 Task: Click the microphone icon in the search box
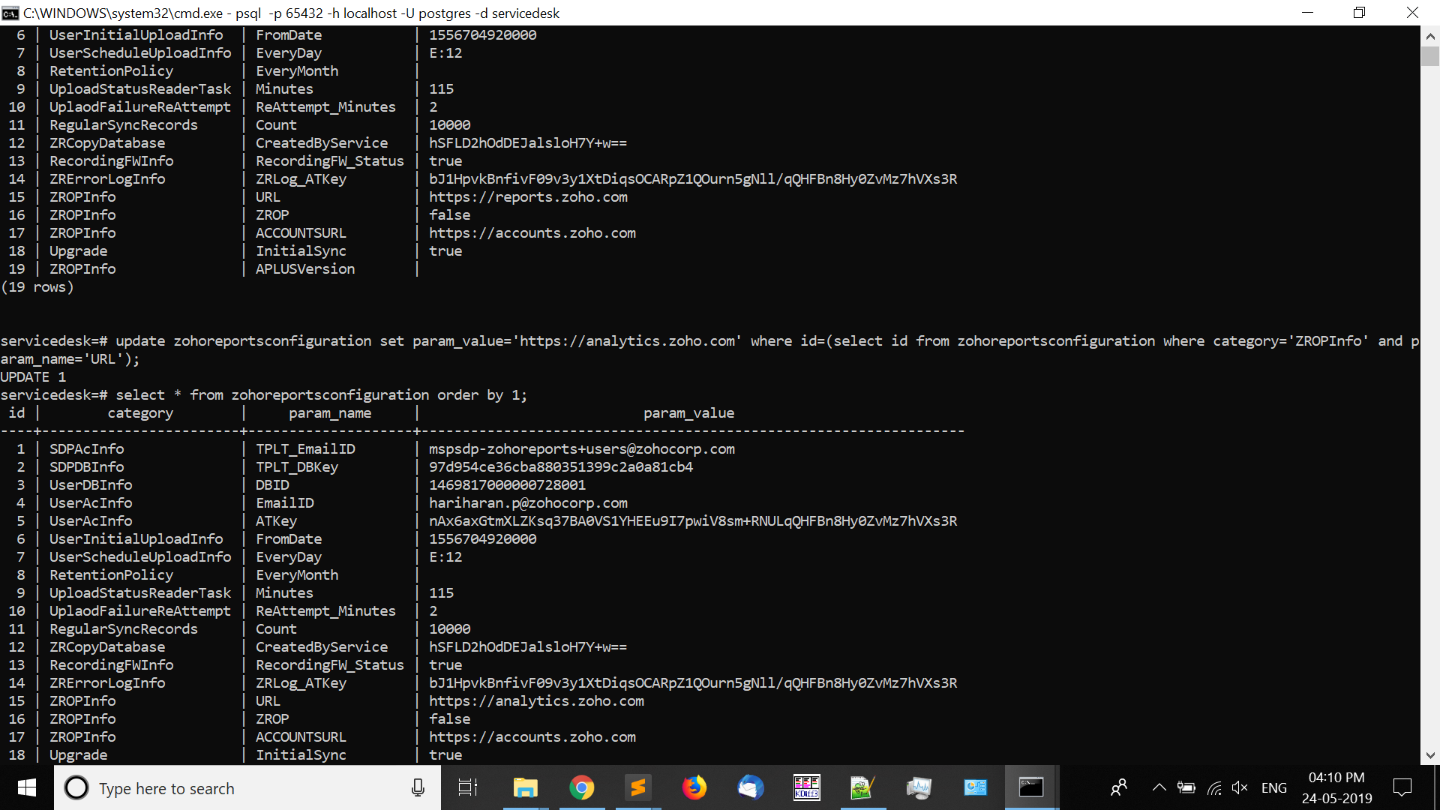point(418,787)
